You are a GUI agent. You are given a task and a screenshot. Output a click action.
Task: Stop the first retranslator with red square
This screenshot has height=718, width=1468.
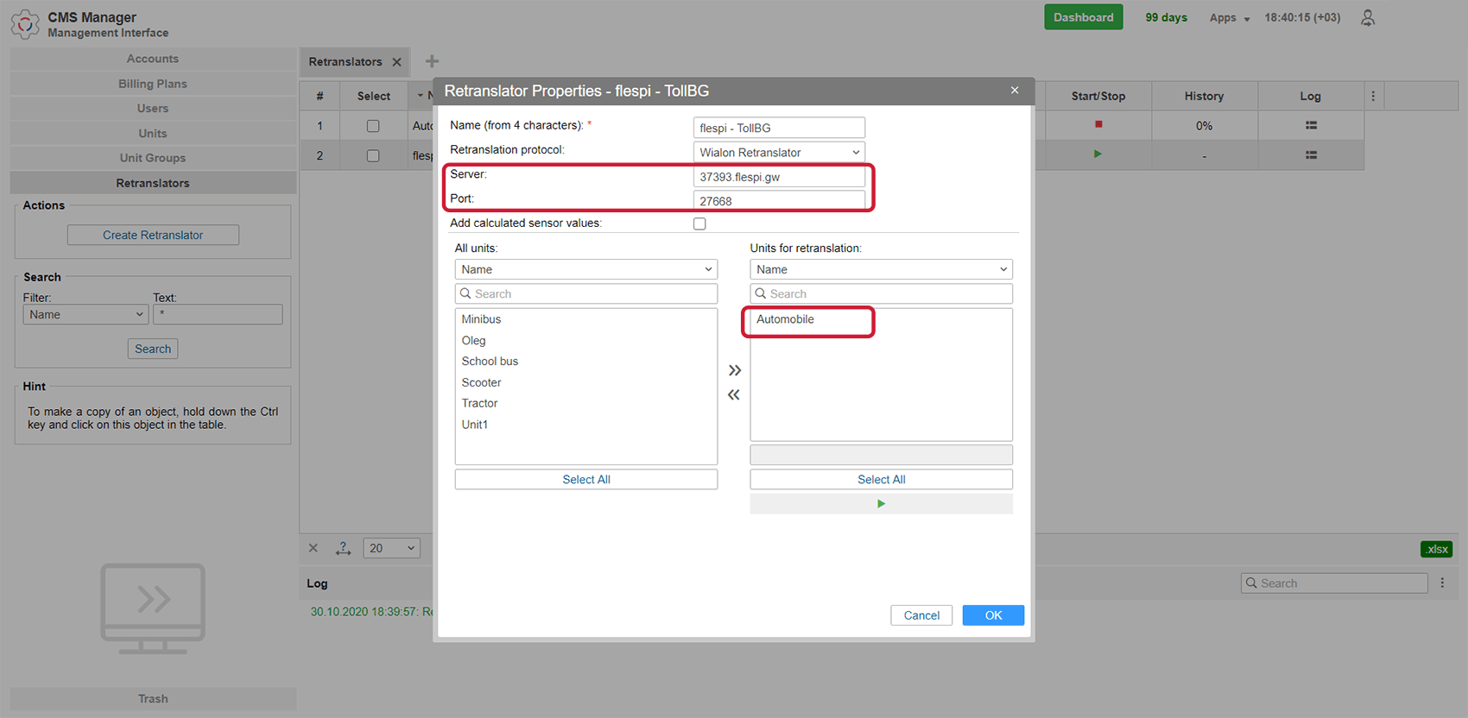coord(1098,124)
